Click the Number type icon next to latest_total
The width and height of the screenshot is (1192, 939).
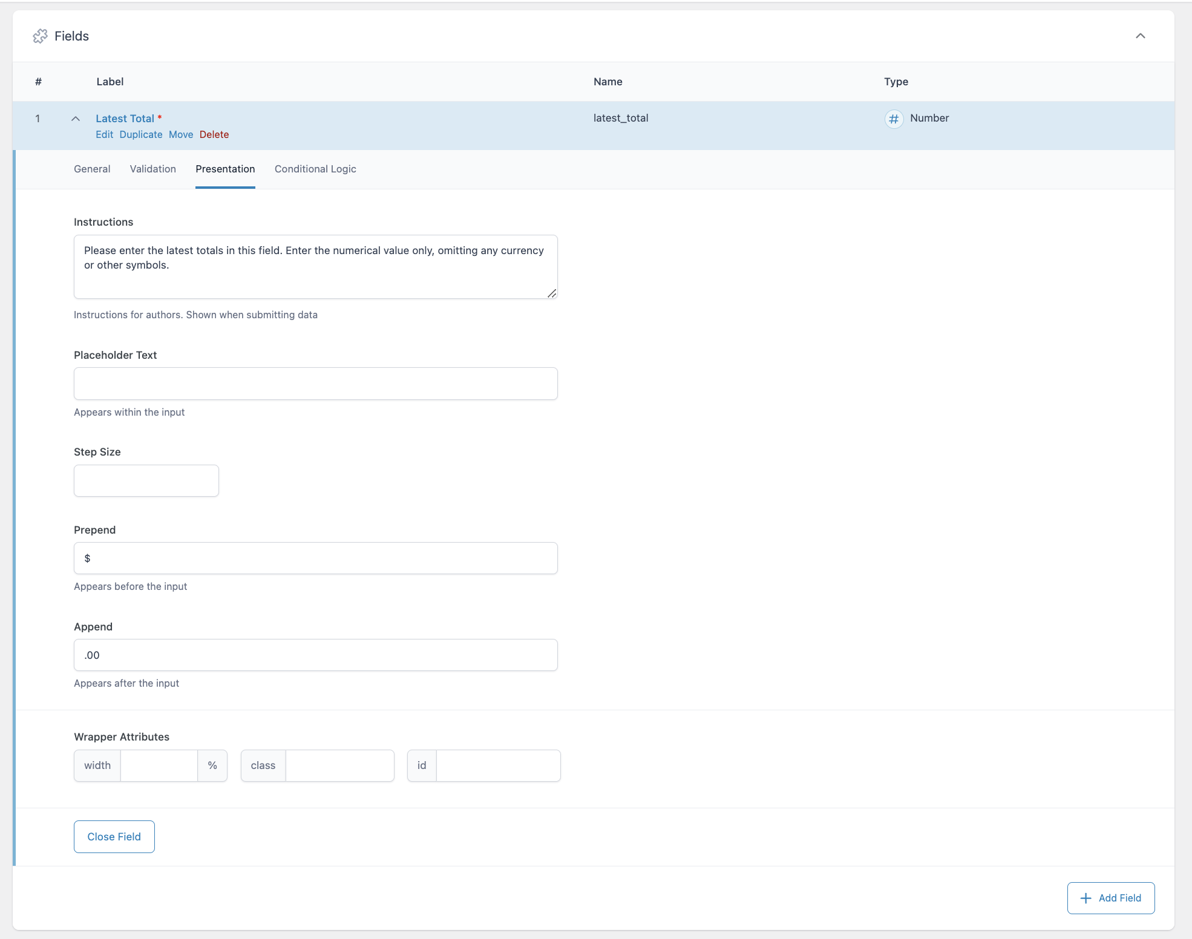(x=894, y=119)
